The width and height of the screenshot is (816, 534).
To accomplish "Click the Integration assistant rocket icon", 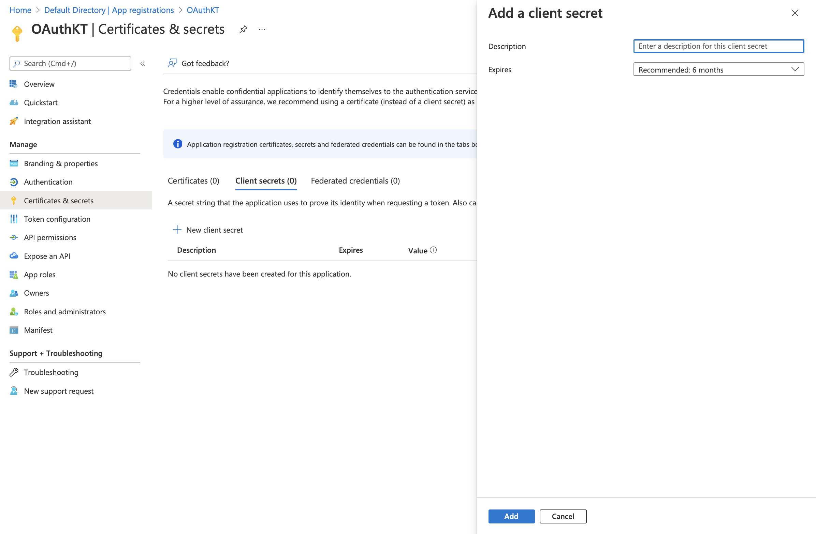I will pyautogui.click(x=14, y=121).
